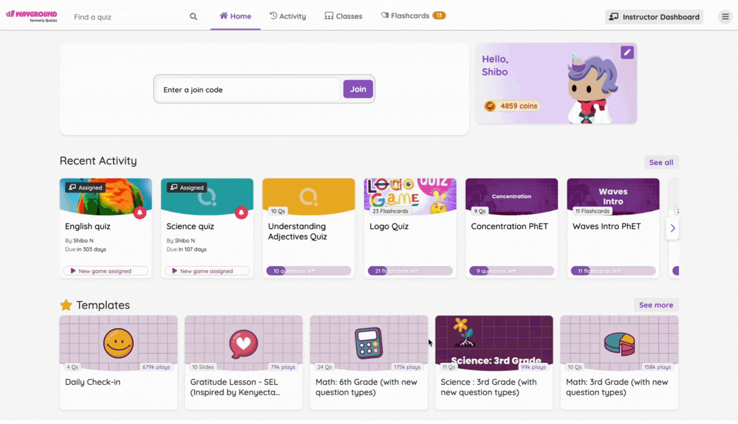The image size is (738, 424).
Task: Click the Templates star icon
Action: pos(66,305)
